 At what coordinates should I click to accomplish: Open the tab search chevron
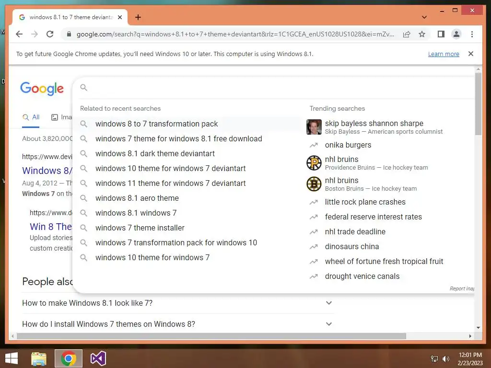click(x=424, y=17)
